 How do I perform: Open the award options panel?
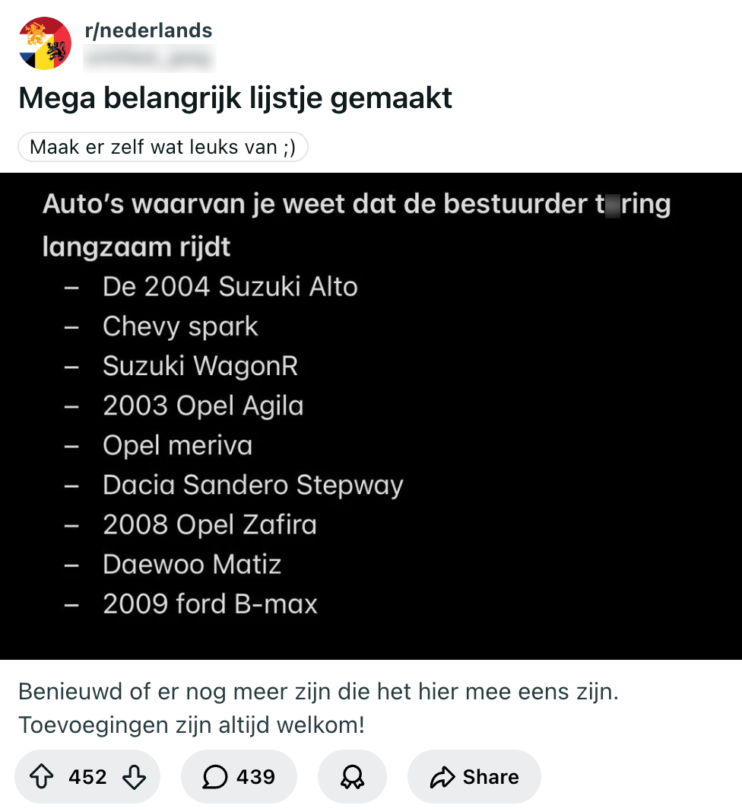point(352,777)
